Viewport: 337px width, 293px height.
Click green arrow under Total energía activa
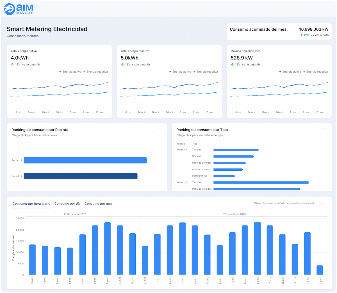[13, 65]
